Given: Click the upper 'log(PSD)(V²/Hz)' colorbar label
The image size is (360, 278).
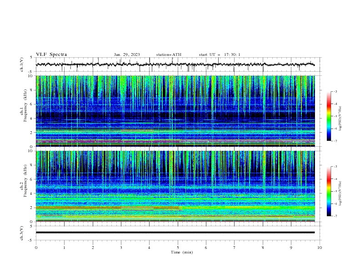Looking at the screenshot, I should 340,119.
